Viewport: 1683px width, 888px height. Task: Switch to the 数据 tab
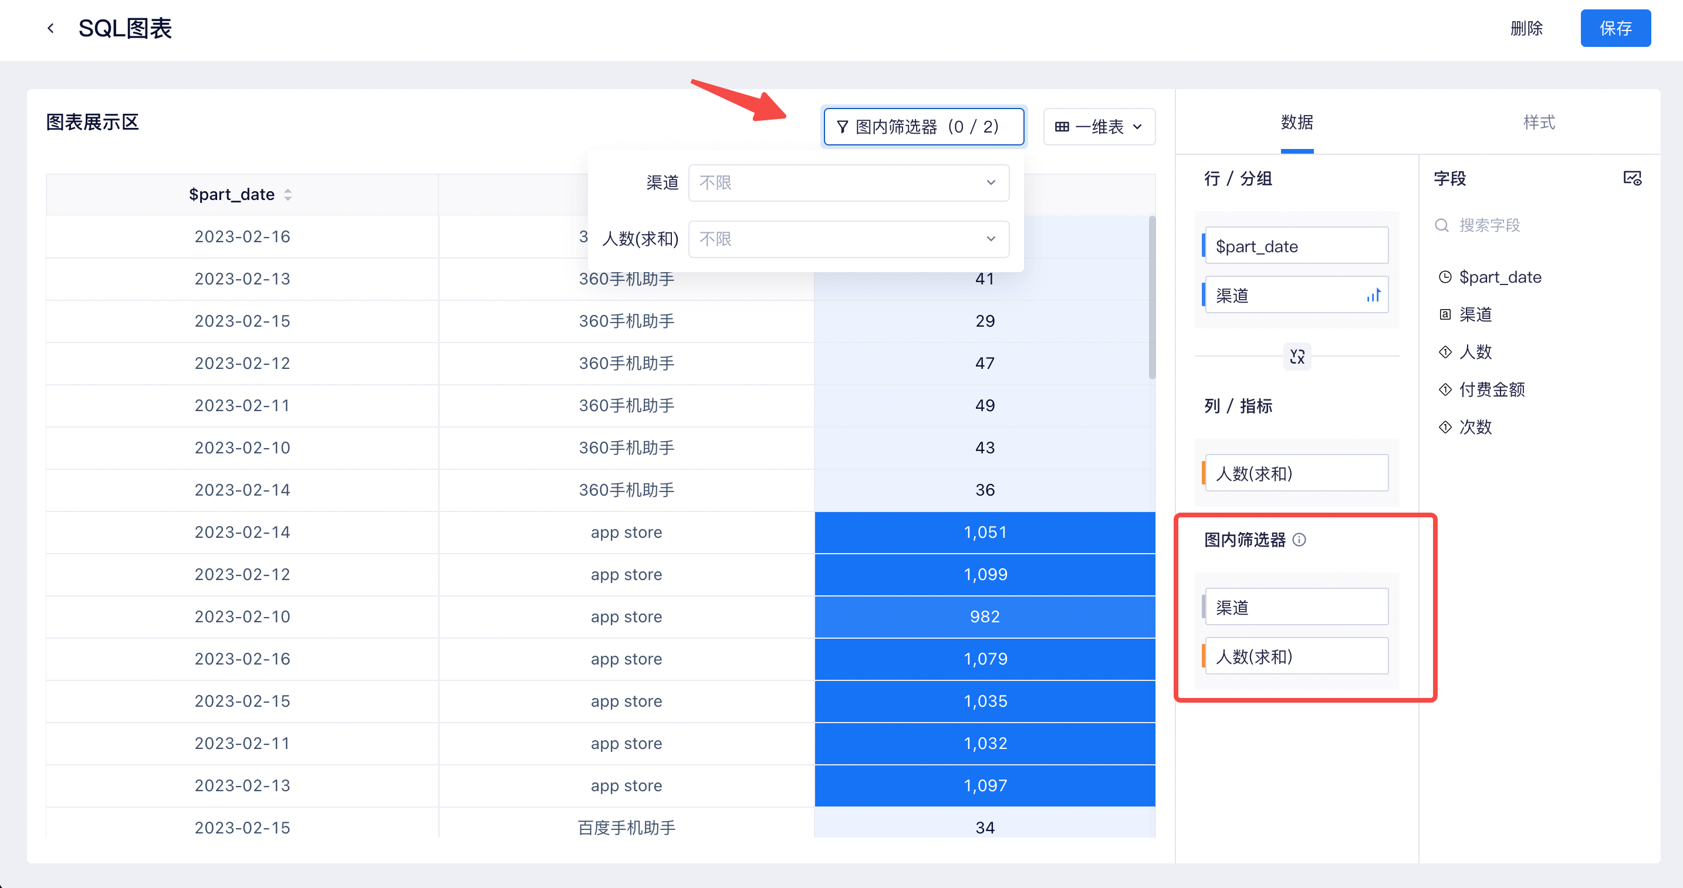[1297, 122]
